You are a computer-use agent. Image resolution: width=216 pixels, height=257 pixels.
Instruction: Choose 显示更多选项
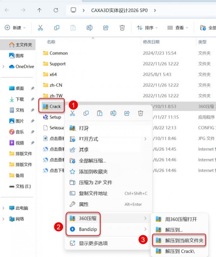[108, 243]
